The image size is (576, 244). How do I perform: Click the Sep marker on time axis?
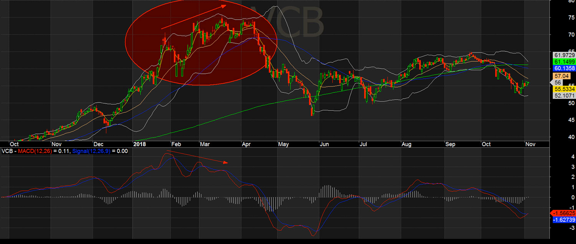(x=450, y=145)
